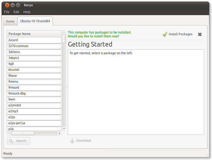212x160 pixels.
Task: Click the Search button with magnifier
Action: tap(19, 141)
